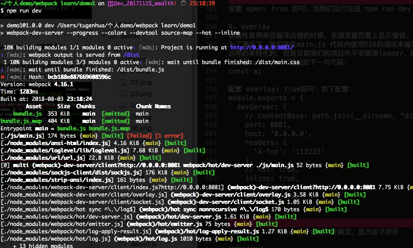Click the clock icon beside 23:18:19

(x=184, y=3)
